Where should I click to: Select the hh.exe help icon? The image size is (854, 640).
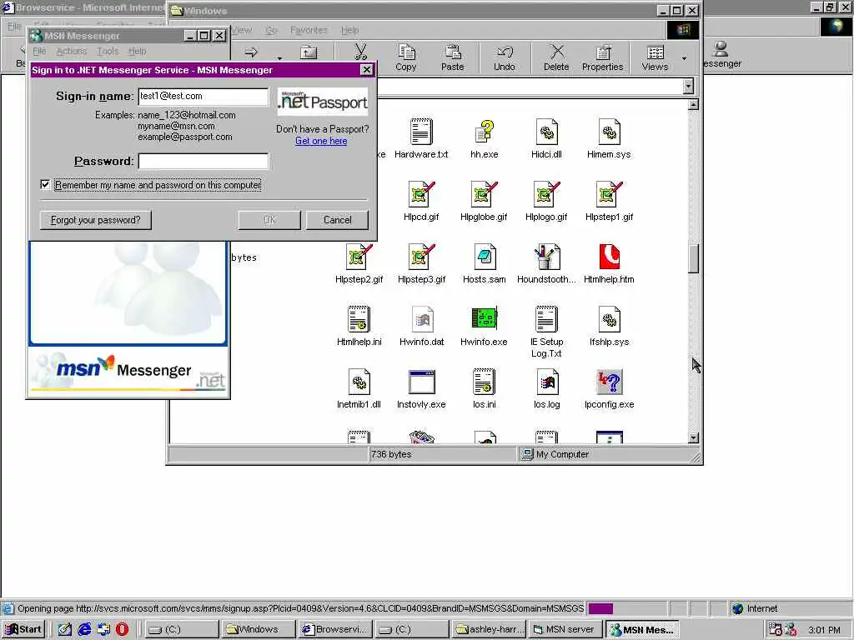[x=484, y=132]
